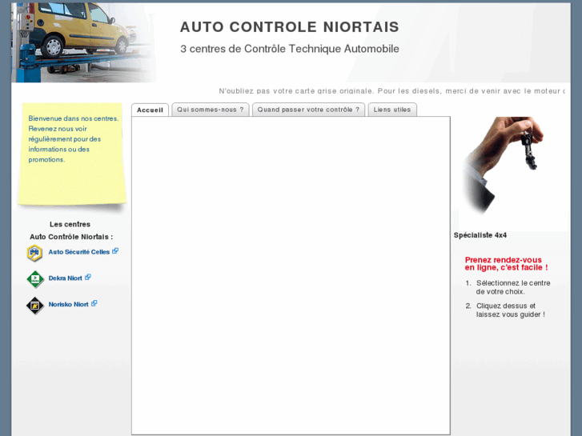Click the Sélectionnez le centre step
Image resolution: width=582 pixels, height=436 pixels.
coord(512,287)
